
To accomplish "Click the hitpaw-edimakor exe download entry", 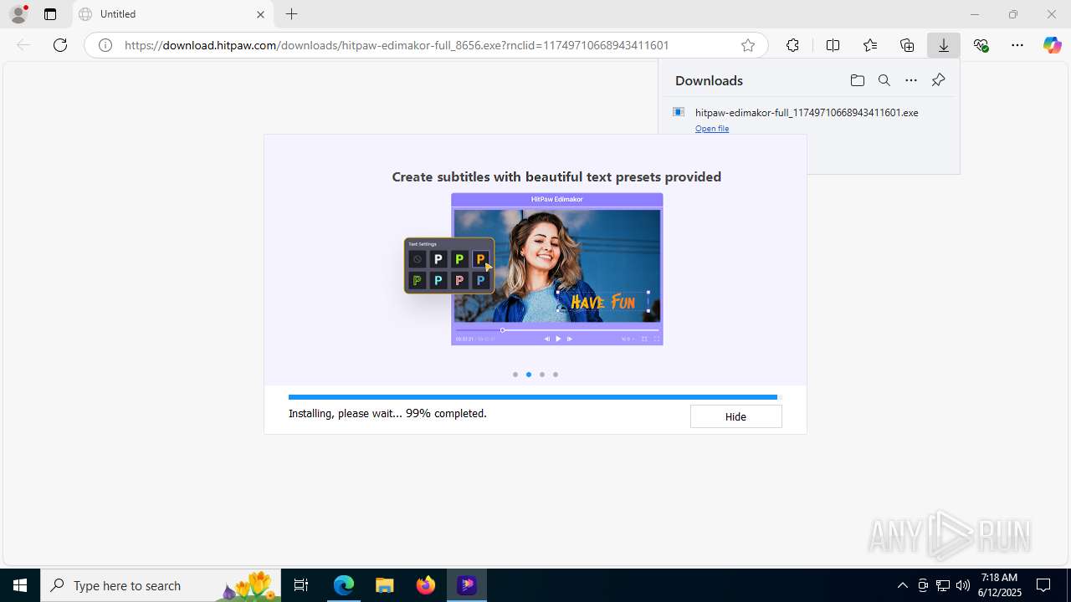I will tap(807, 112).
